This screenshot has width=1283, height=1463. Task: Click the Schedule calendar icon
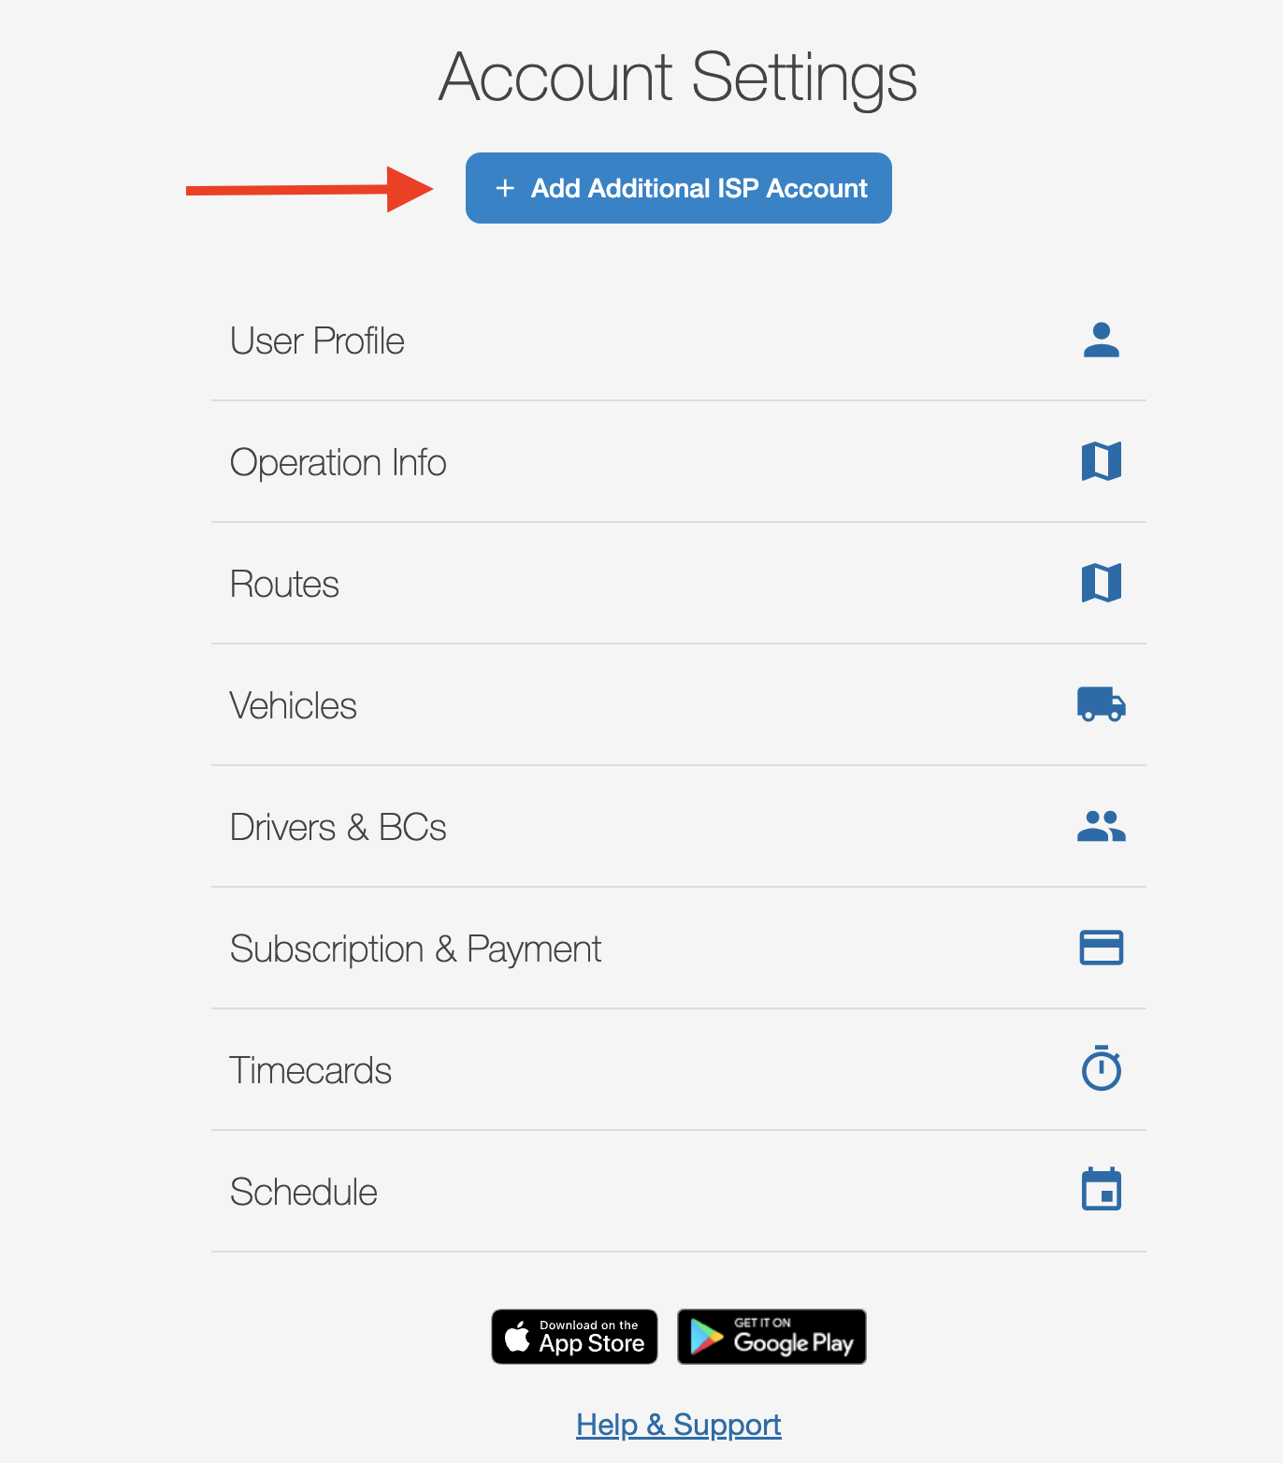point(1101,1191)
